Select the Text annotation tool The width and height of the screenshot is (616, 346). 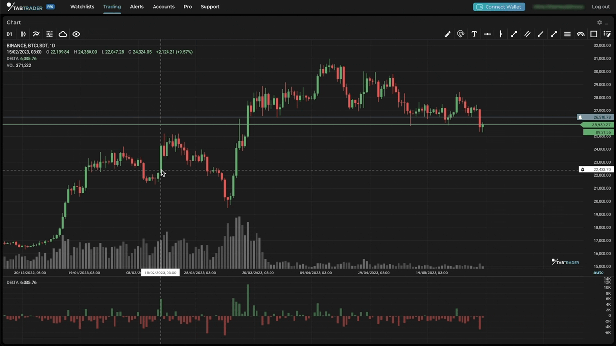474,34
